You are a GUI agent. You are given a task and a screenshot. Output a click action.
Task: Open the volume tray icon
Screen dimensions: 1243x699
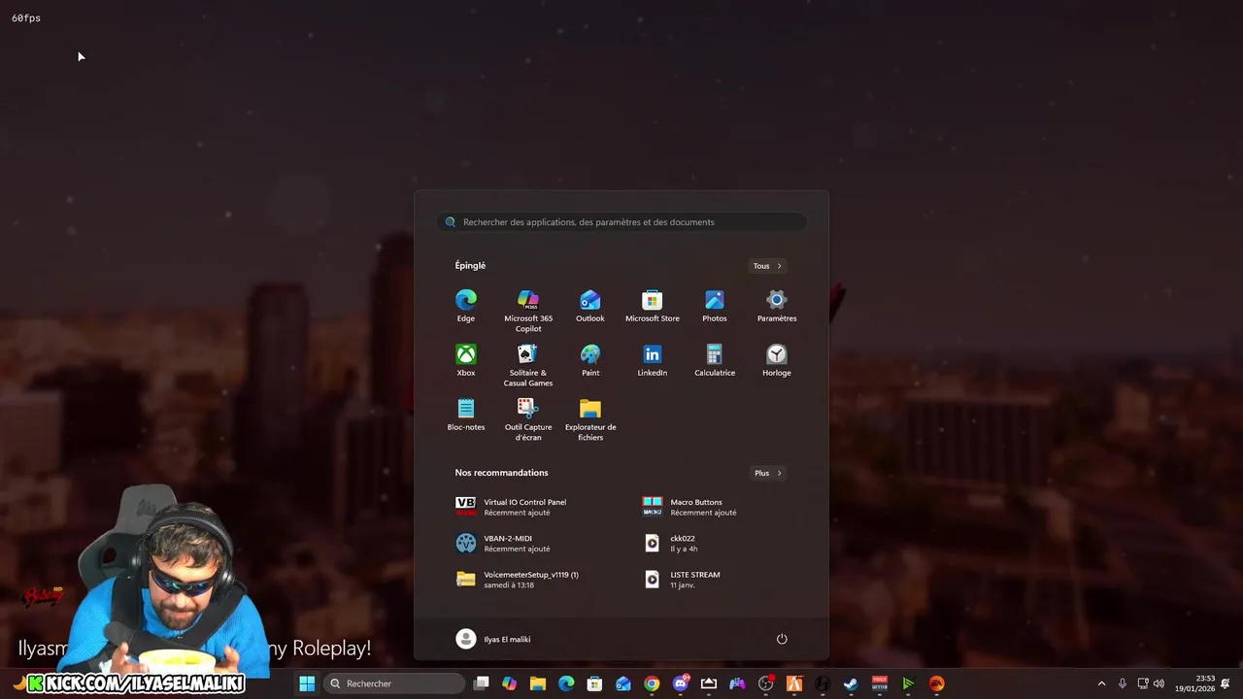point(1159,683)
